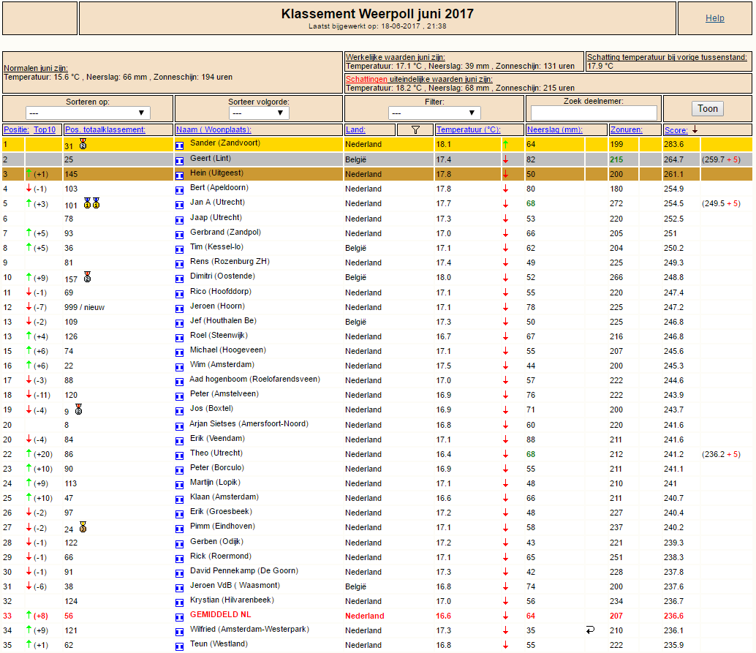Viewport: 756px width, 653px height.
Task: Click the filter funnel icon
Action: (x=415, y=129)
